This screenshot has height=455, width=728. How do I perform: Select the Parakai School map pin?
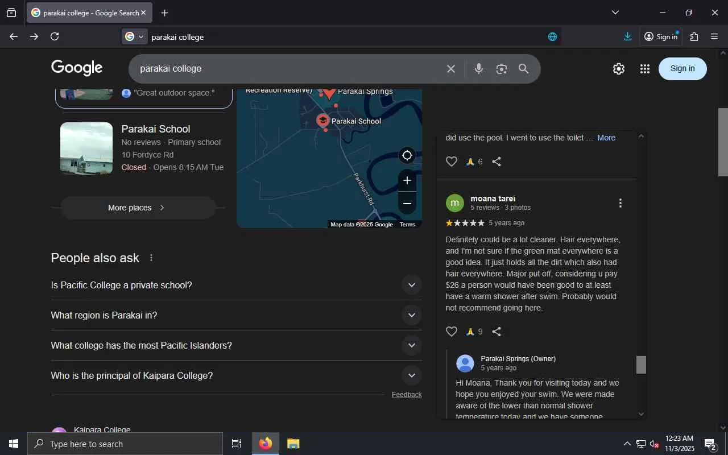pyautogui.click(x=323, y=121)
